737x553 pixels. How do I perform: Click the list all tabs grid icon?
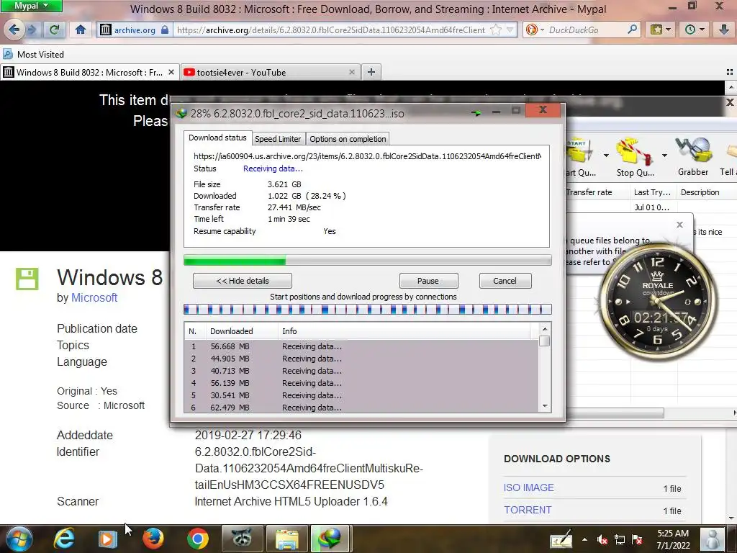click(x=730, y=72)
